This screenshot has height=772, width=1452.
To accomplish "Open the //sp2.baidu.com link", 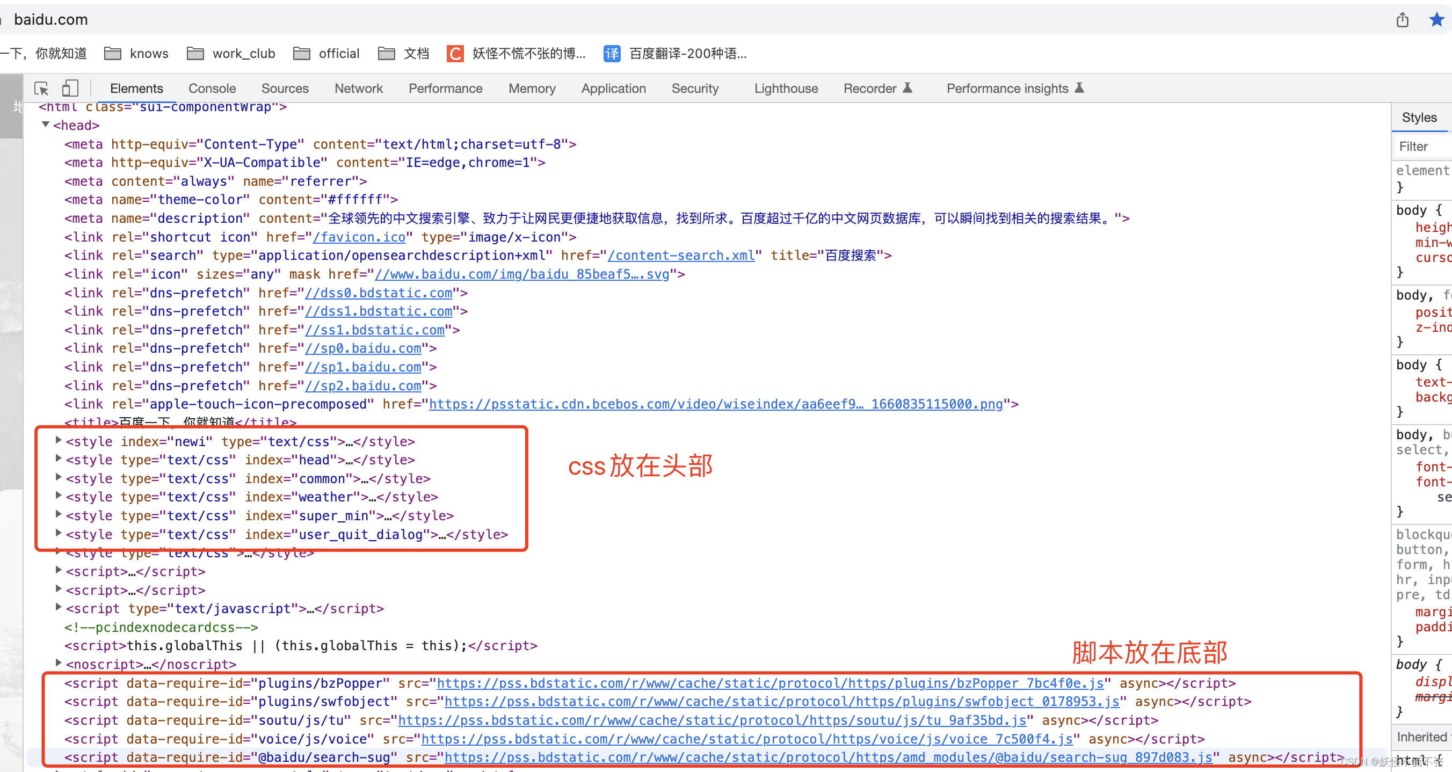I will tap(363, 386).
